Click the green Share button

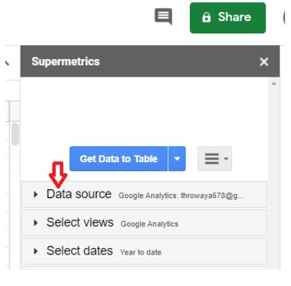pos(228,18)
